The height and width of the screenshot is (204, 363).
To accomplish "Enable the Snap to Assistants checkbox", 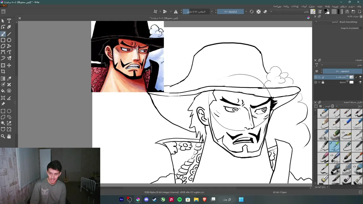I will coord(361,28).
